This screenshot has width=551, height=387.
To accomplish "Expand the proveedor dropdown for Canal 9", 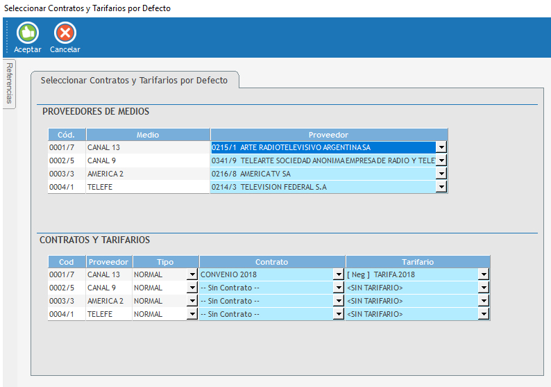I will [x=441, y=160].
